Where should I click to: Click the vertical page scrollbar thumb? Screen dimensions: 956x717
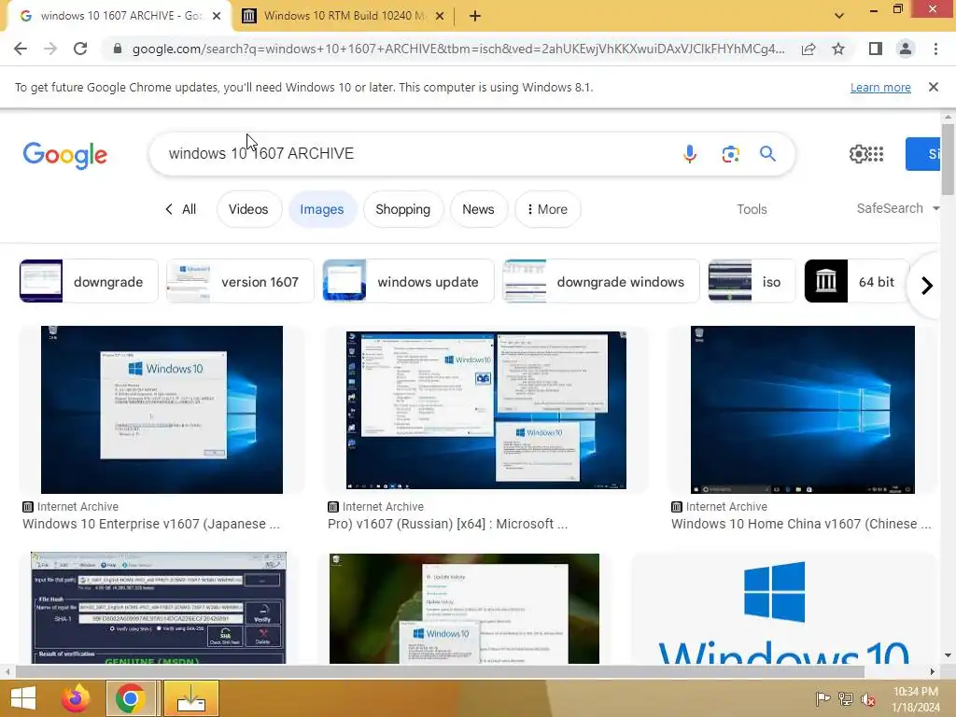tap(948, 160)
